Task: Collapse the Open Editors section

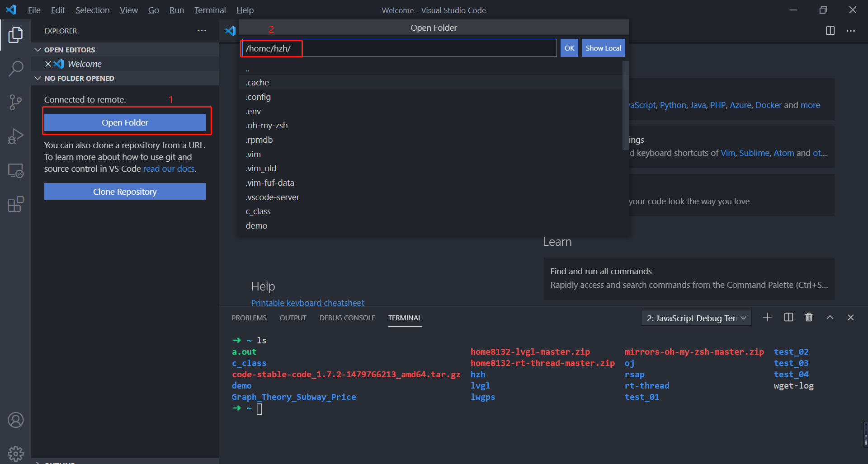Action: click(38, 50)
